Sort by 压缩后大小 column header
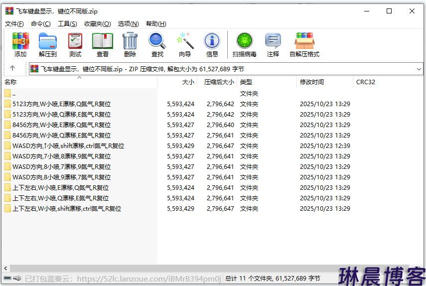This screenshot has width=426, height=286. pyautogui.click(x=217, y=82)
